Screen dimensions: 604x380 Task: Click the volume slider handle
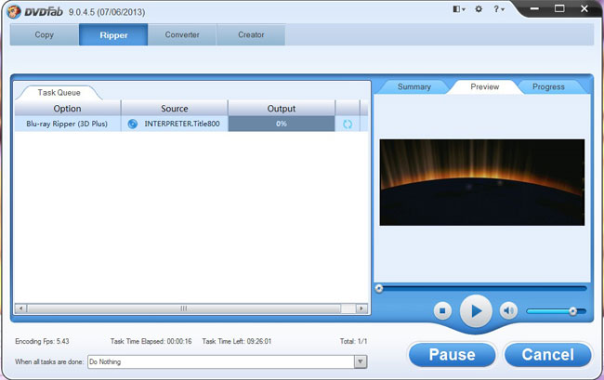click(x=572, y=311)
